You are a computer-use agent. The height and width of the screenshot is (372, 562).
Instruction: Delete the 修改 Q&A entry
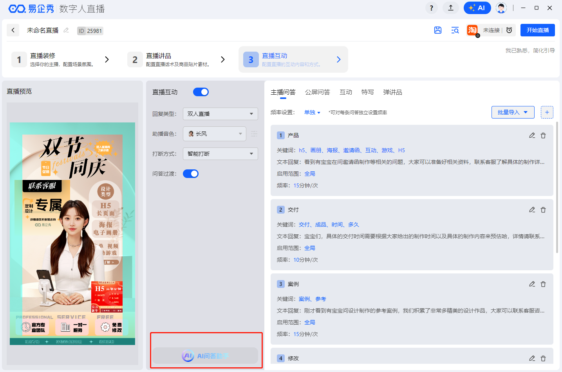543,358
